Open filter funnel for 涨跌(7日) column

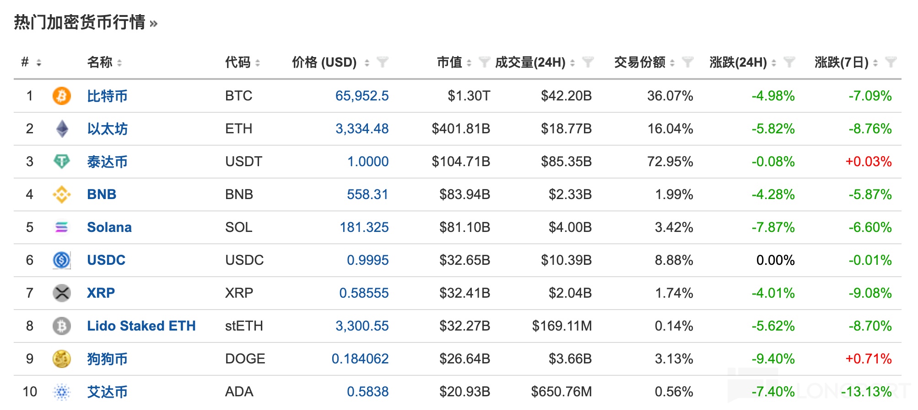point(891,62)
